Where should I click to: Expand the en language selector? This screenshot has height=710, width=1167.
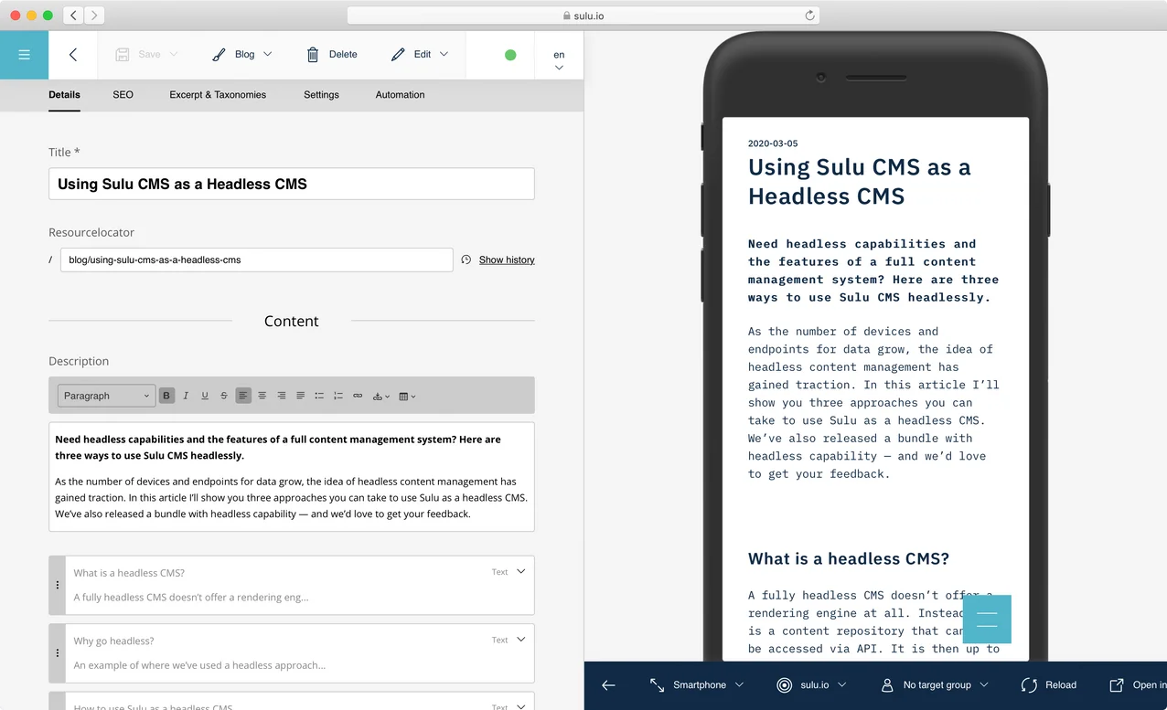coord(559,60)
